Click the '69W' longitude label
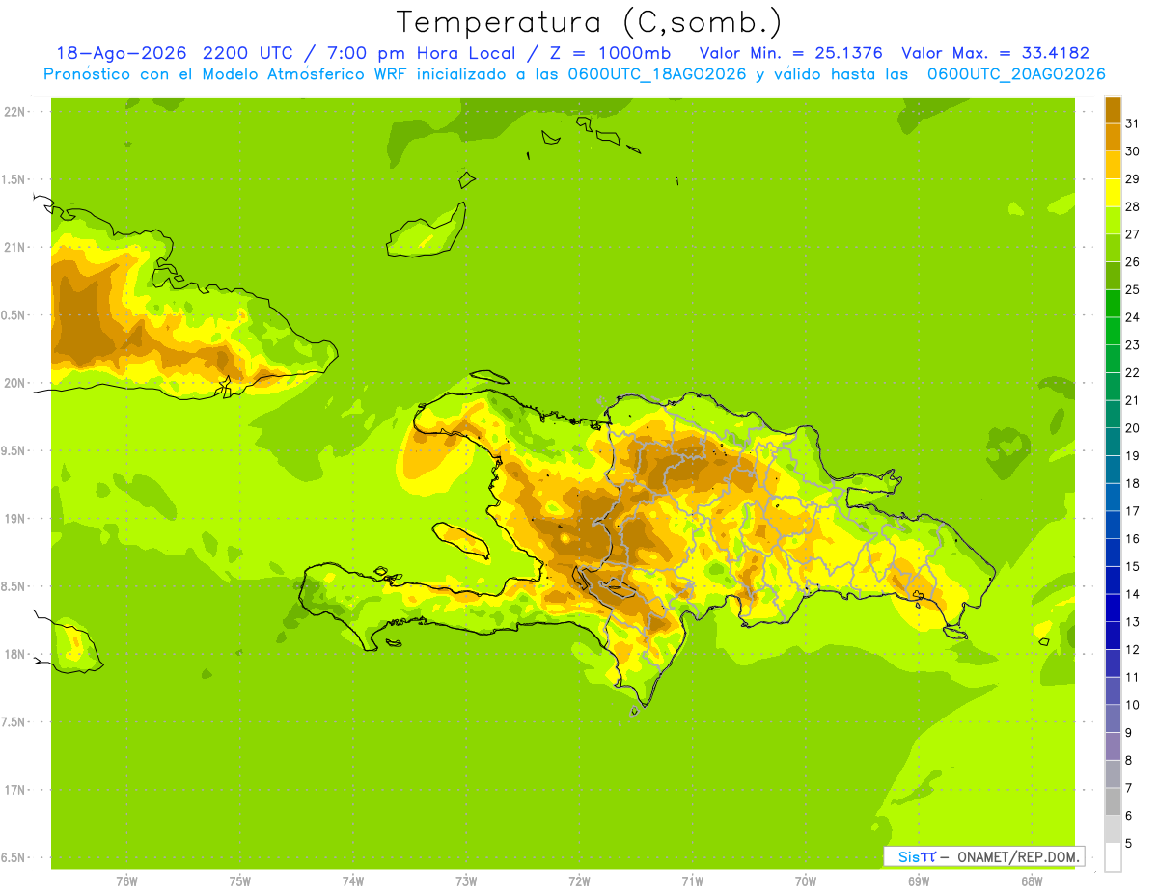The width and height of the screenshot is (1158, 894). [919, 881]
